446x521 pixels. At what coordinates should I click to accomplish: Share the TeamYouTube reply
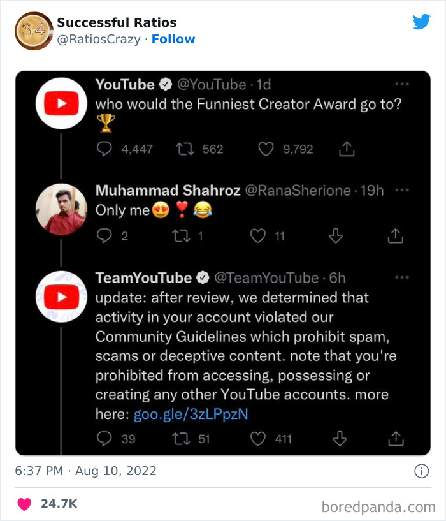click(396, 438)
